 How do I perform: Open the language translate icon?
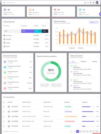85,3
